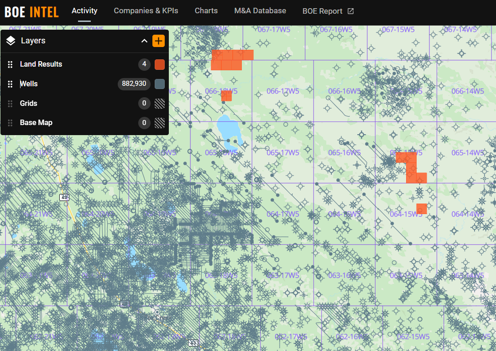Collapse the Layers panel chevron
This screenshot has width=496, height=351.
tap(144, 41)
